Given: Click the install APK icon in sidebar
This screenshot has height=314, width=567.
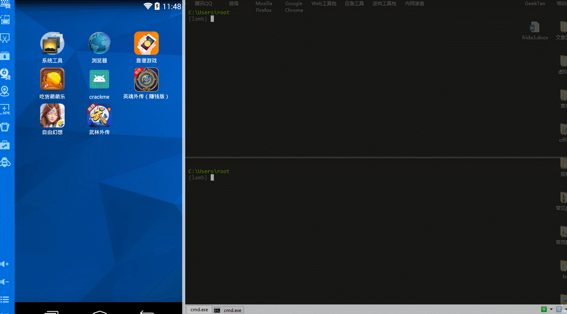Looking at the screenshot, I should click(x=5, y=110).
